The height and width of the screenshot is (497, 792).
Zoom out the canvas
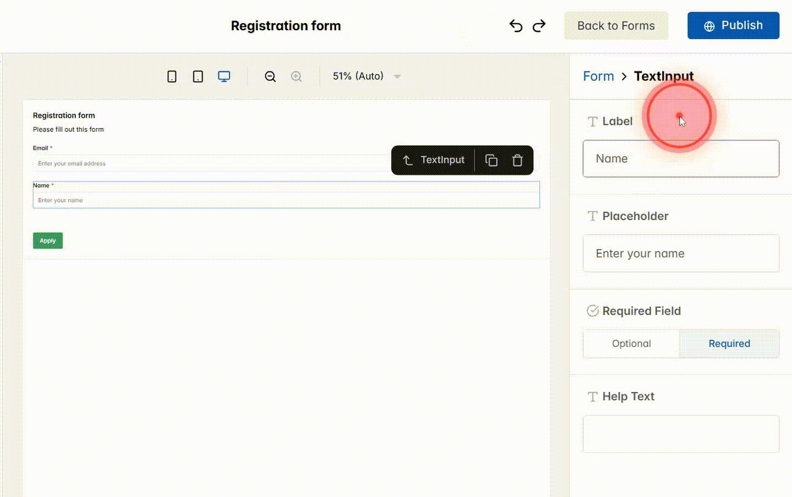270,76
